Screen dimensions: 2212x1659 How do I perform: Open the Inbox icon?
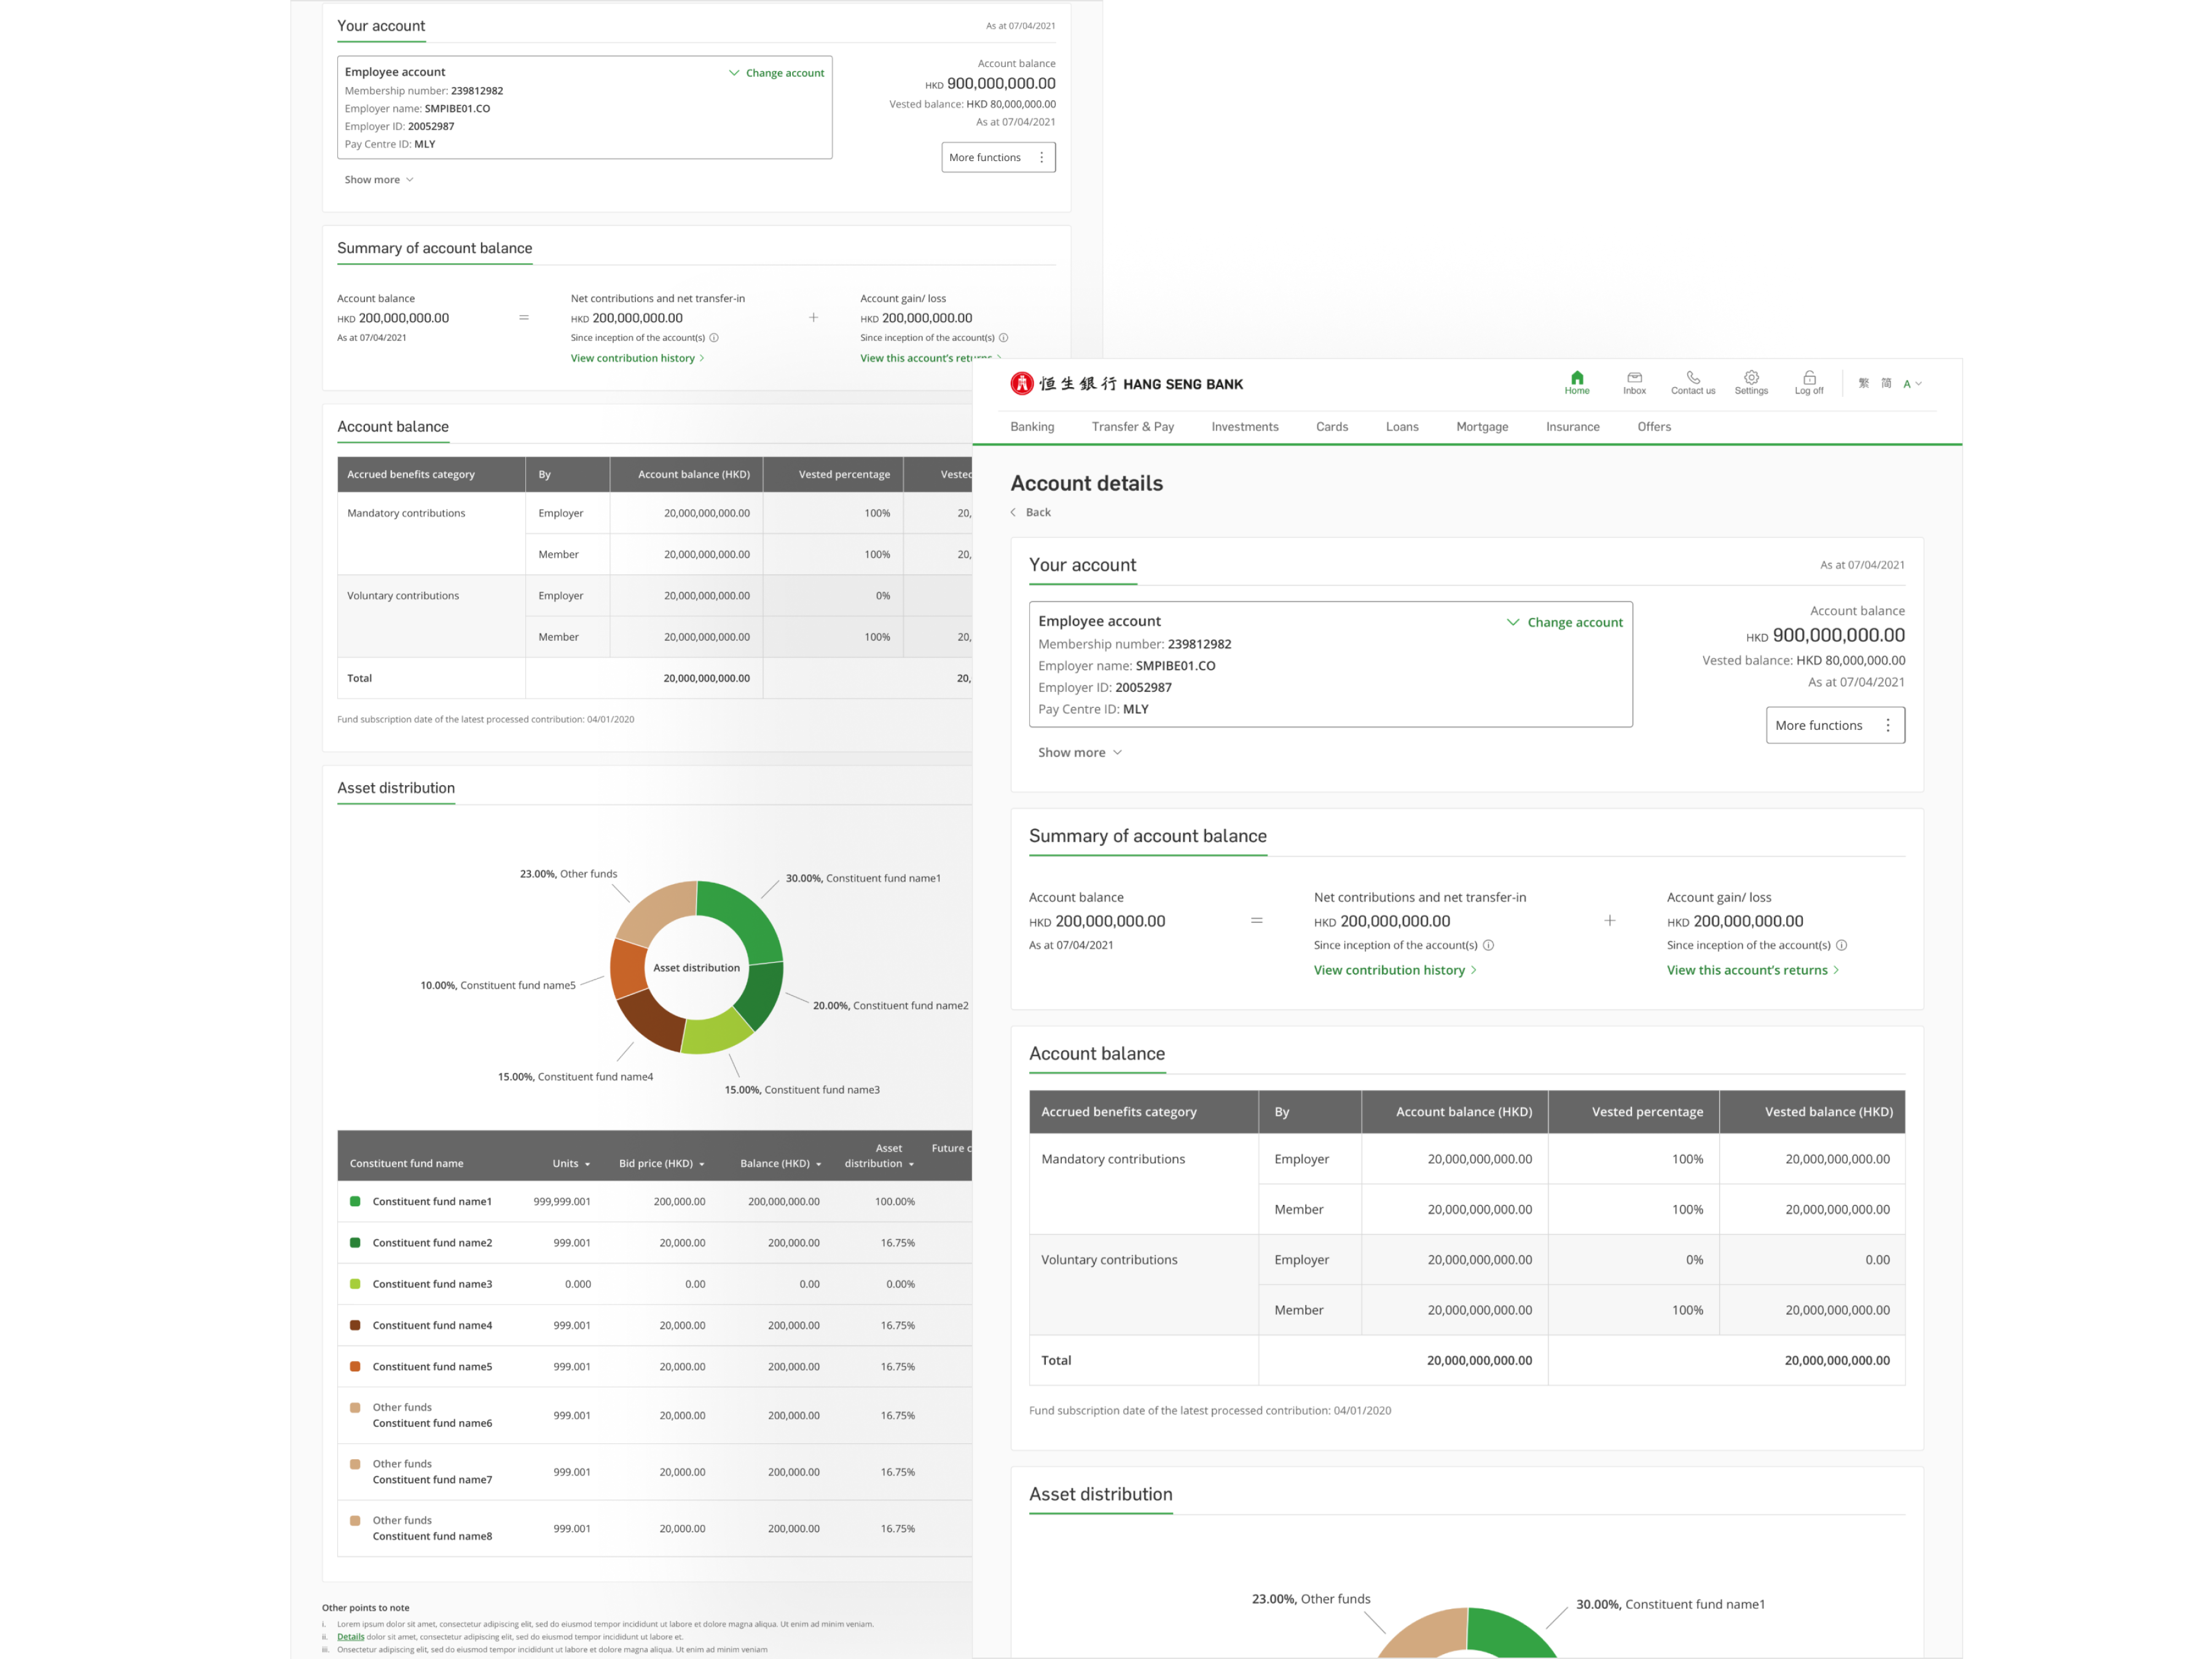pos(1634,378)
